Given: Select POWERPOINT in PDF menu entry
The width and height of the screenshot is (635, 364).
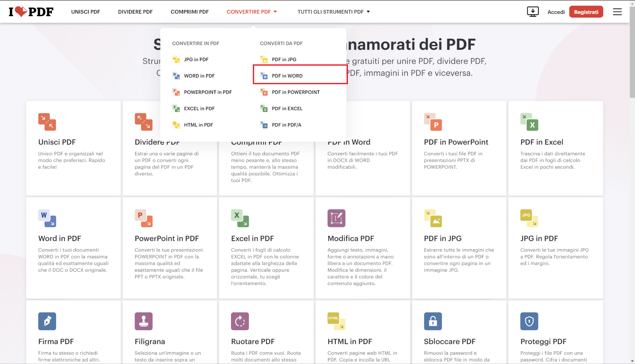Looking at the screenshot, I should point(208,92).
